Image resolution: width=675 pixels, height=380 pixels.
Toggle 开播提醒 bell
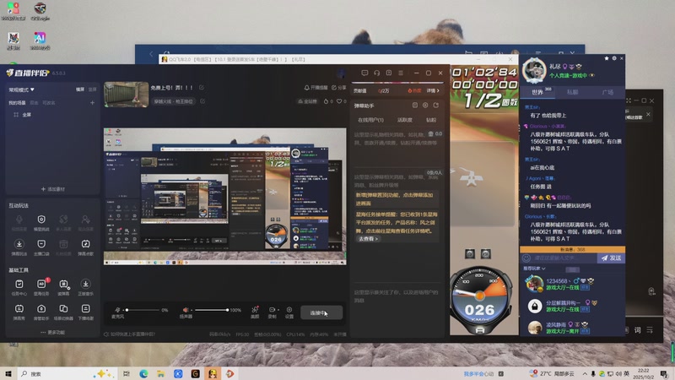[316, 88]
